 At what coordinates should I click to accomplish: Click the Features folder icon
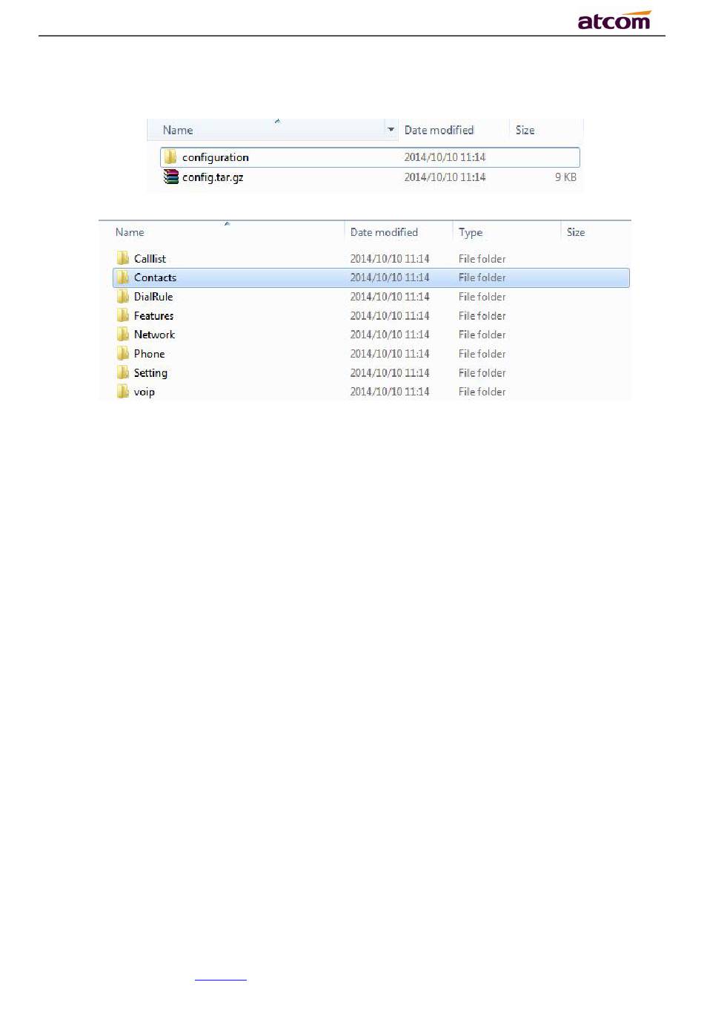(x=123, y=315)
